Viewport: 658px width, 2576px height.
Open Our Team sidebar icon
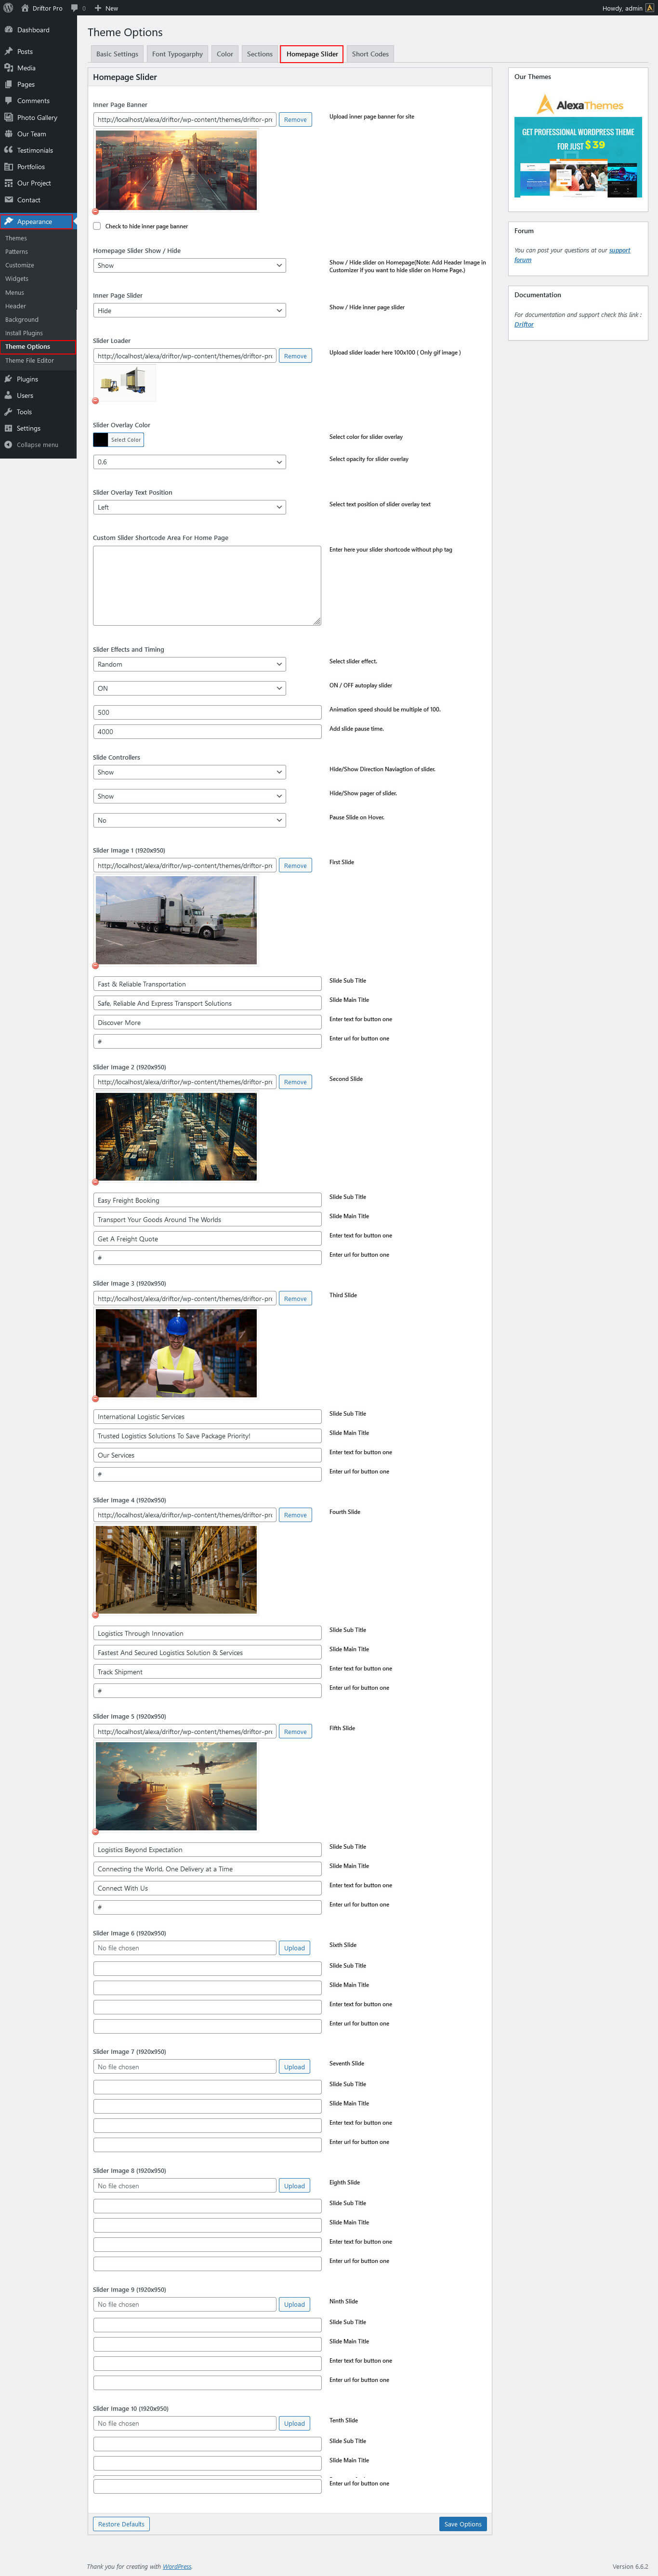click(9, 134)
